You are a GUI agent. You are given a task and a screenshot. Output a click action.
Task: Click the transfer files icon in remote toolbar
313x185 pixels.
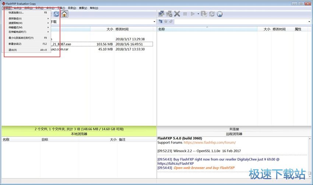click(204, 14)
